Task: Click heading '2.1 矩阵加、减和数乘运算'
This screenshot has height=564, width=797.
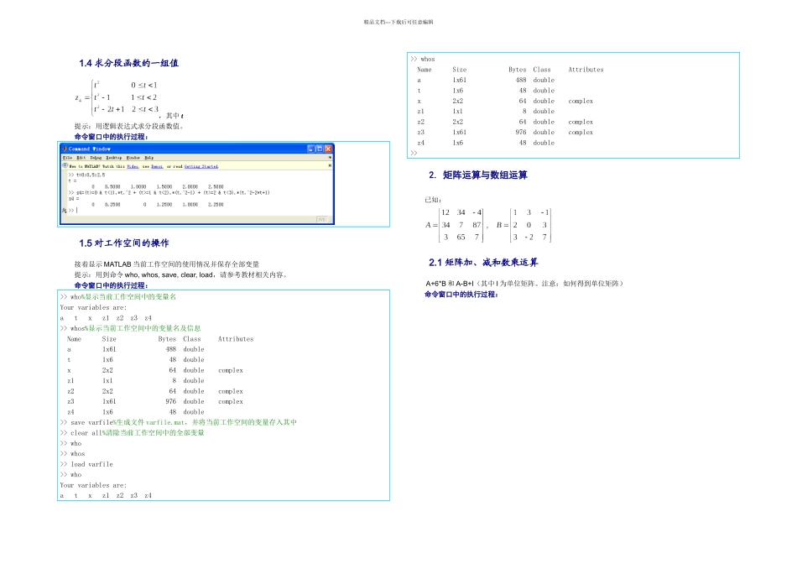Action: coord(483,263)
